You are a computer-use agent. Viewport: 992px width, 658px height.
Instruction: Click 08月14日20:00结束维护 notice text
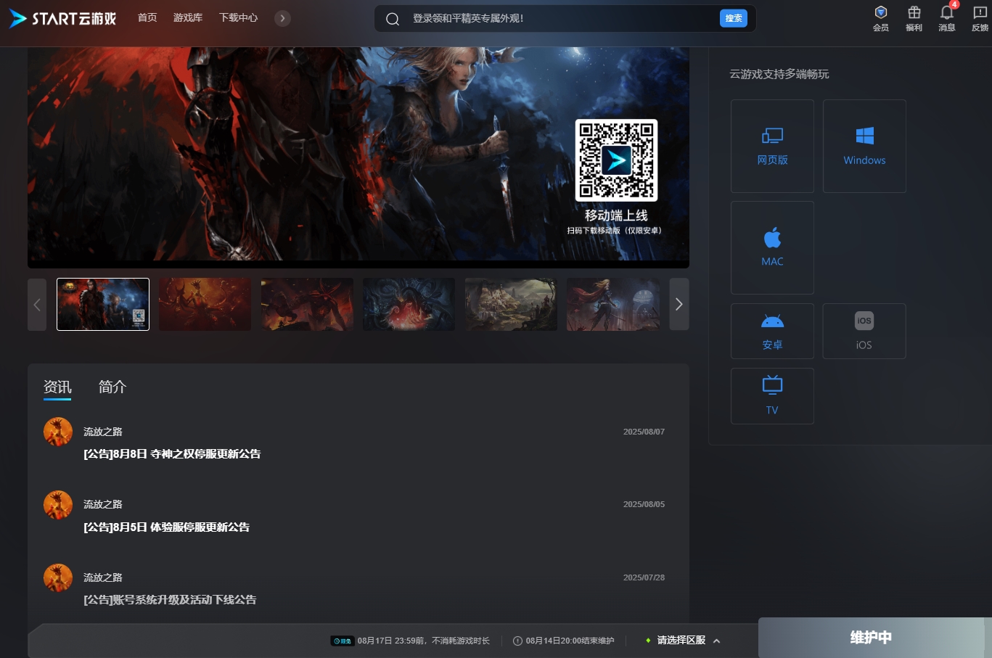[x=570, y=641]
